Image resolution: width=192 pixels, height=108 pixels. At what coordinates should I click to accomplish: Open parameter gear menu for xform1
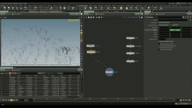pyautogui.click(x=183, y=17)
